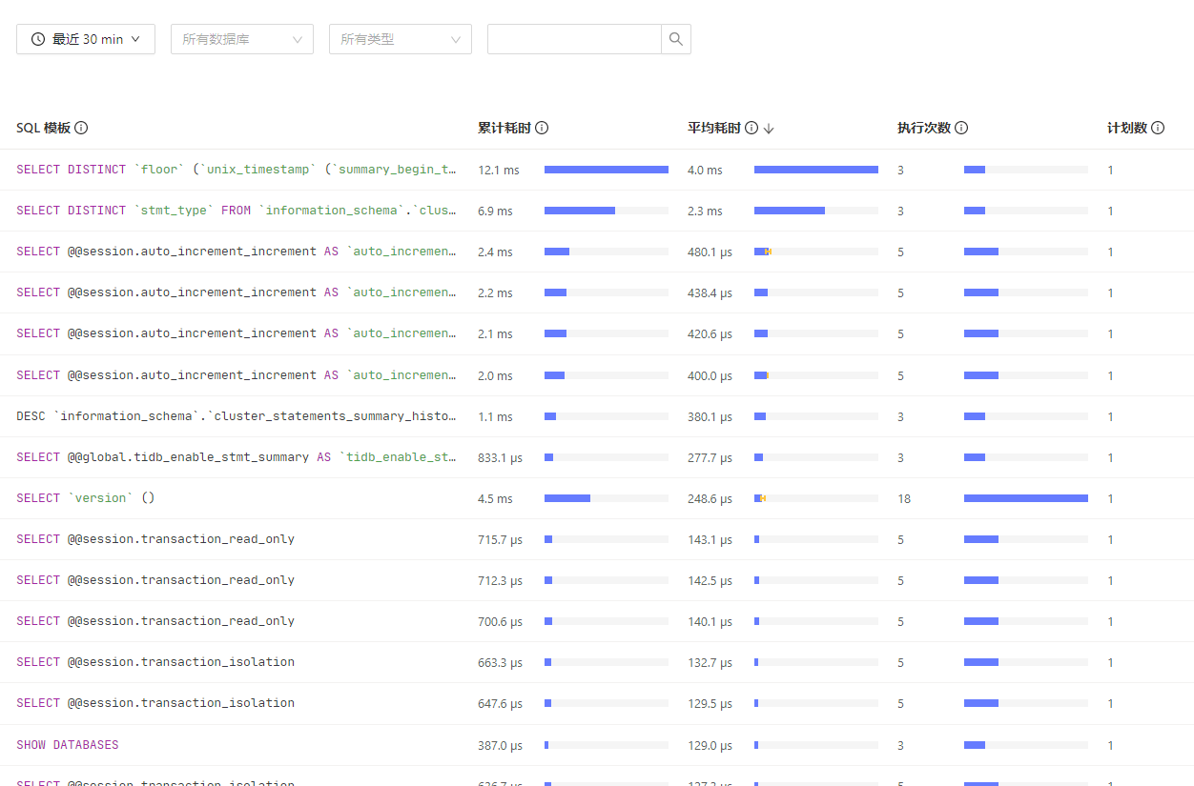The height and width of the screenshot is (786, 1194).
Task: Click info icon beside 平均耗时 header
Action: click(751, 128)
